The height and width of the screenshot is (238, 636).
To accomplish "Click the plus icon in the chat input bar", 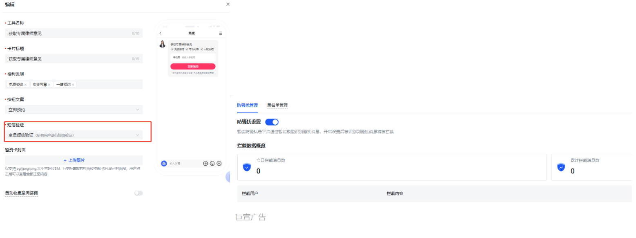I will point(219,164).
